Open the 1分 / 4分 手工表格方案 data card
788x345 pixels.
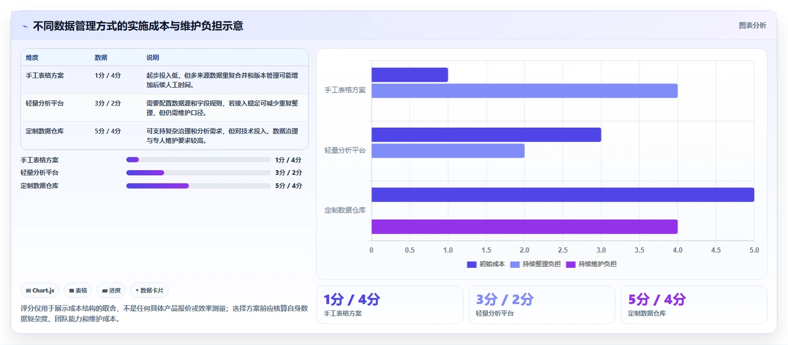pos(390,305)
